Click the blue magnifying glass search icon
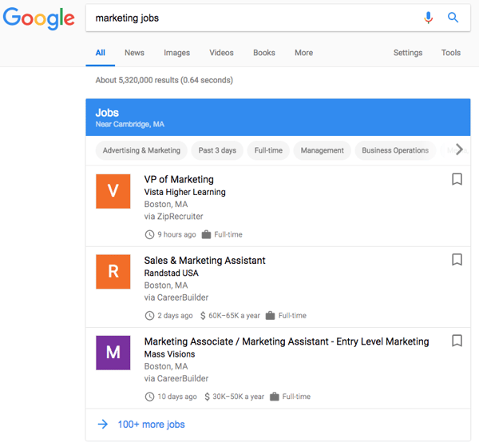 tap(453, 18)
